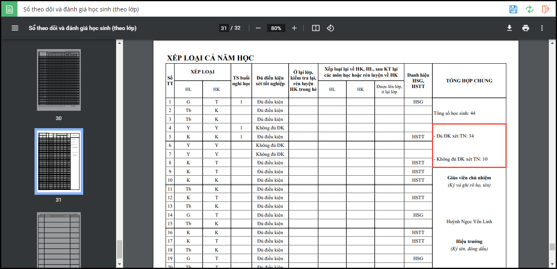Click the header TỔNG HỢP CHUNG

pyautogui.click(x=469, y=81)
